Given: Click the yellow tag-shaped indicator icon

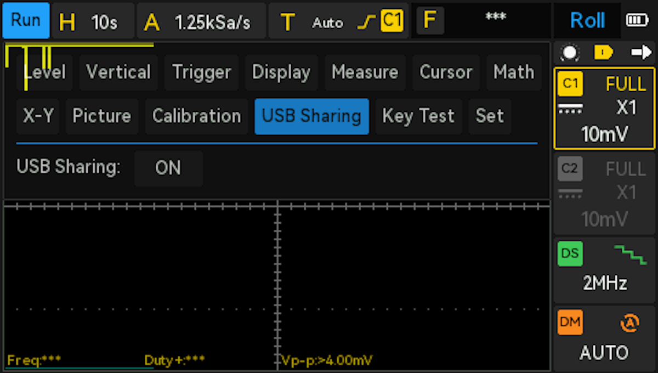Looking at the screenshot, I should (x=604, y=53).
